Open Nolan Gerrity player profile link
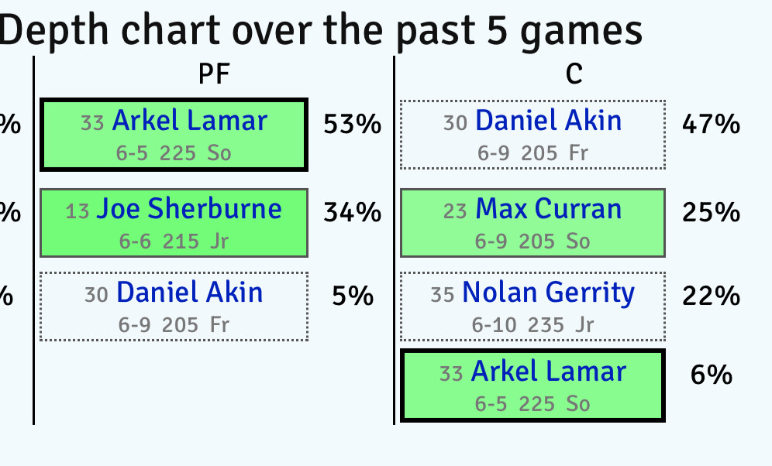This screenshot has width=772, height=466. click(548, 293)
